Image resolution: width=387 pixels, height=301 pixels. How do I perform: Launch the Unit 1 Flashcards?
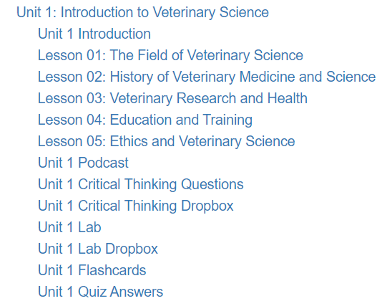coord(92,270)
